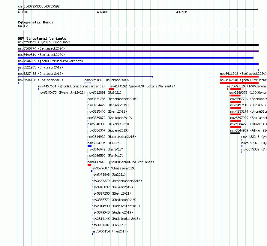Click the esv2451880 blue interval glyph
Viewport: 267px width, 246px height.
88,83
